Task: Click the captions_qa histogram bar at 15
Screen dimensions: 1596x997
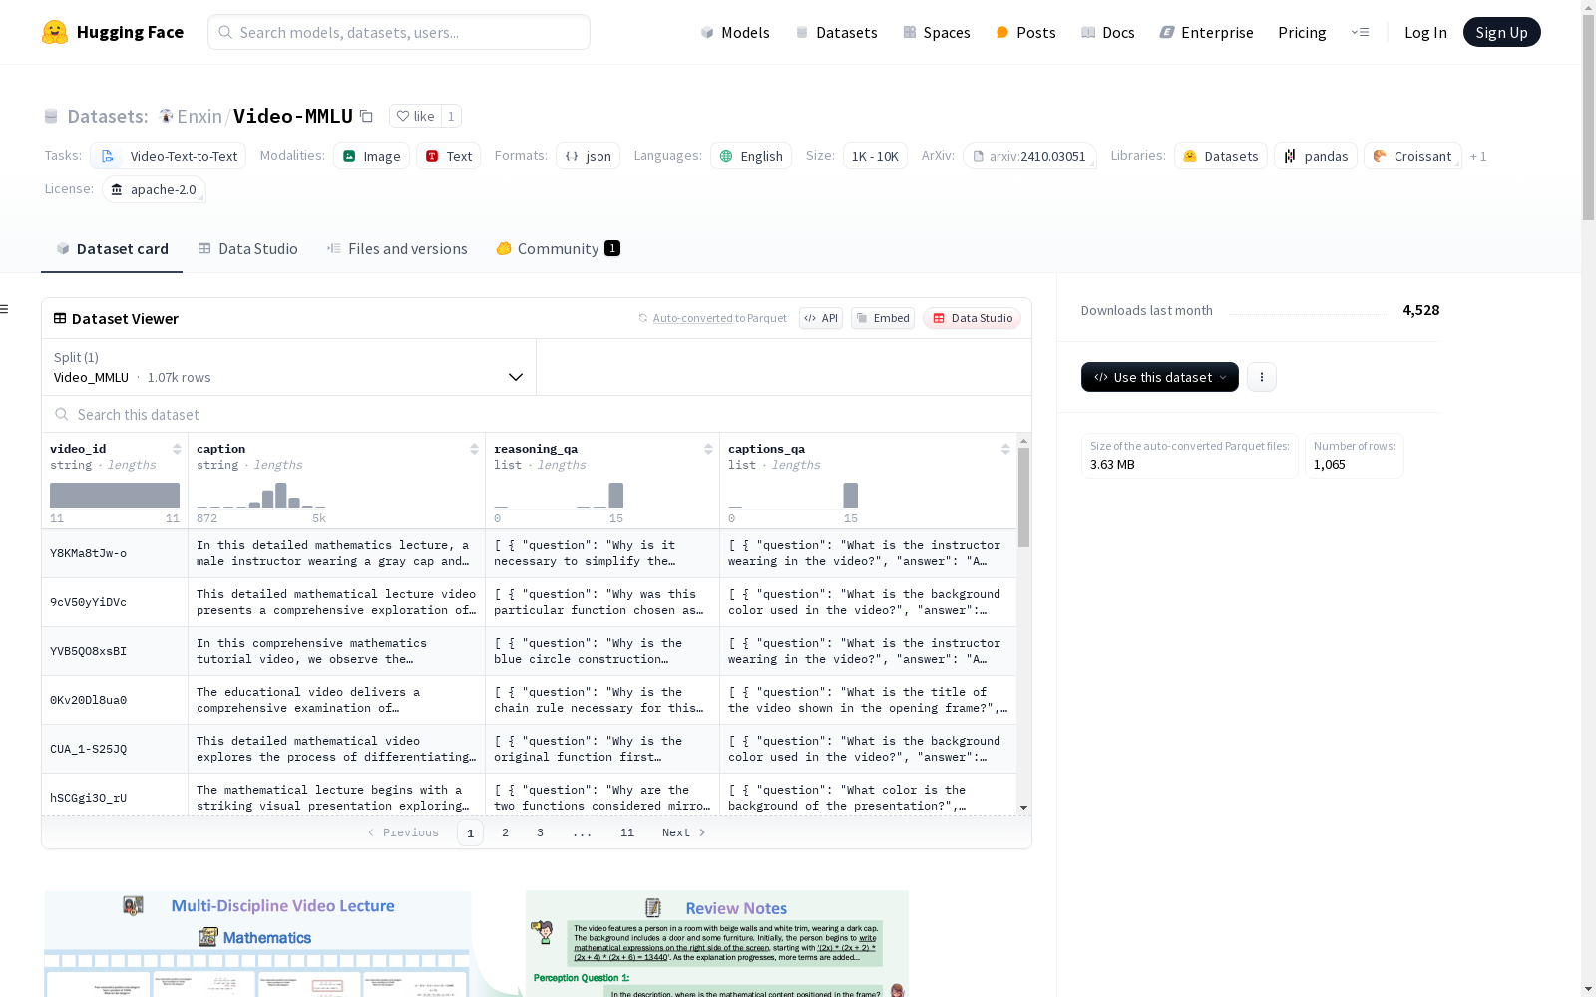Action: click(851, 496)
